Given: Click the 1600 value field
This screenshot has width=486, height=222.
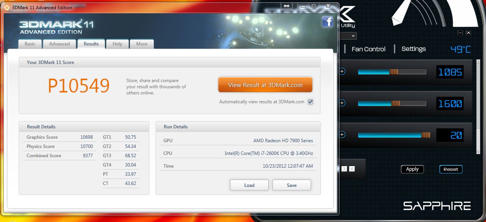Looking at the screenshot, I should (x=449, y=104).
